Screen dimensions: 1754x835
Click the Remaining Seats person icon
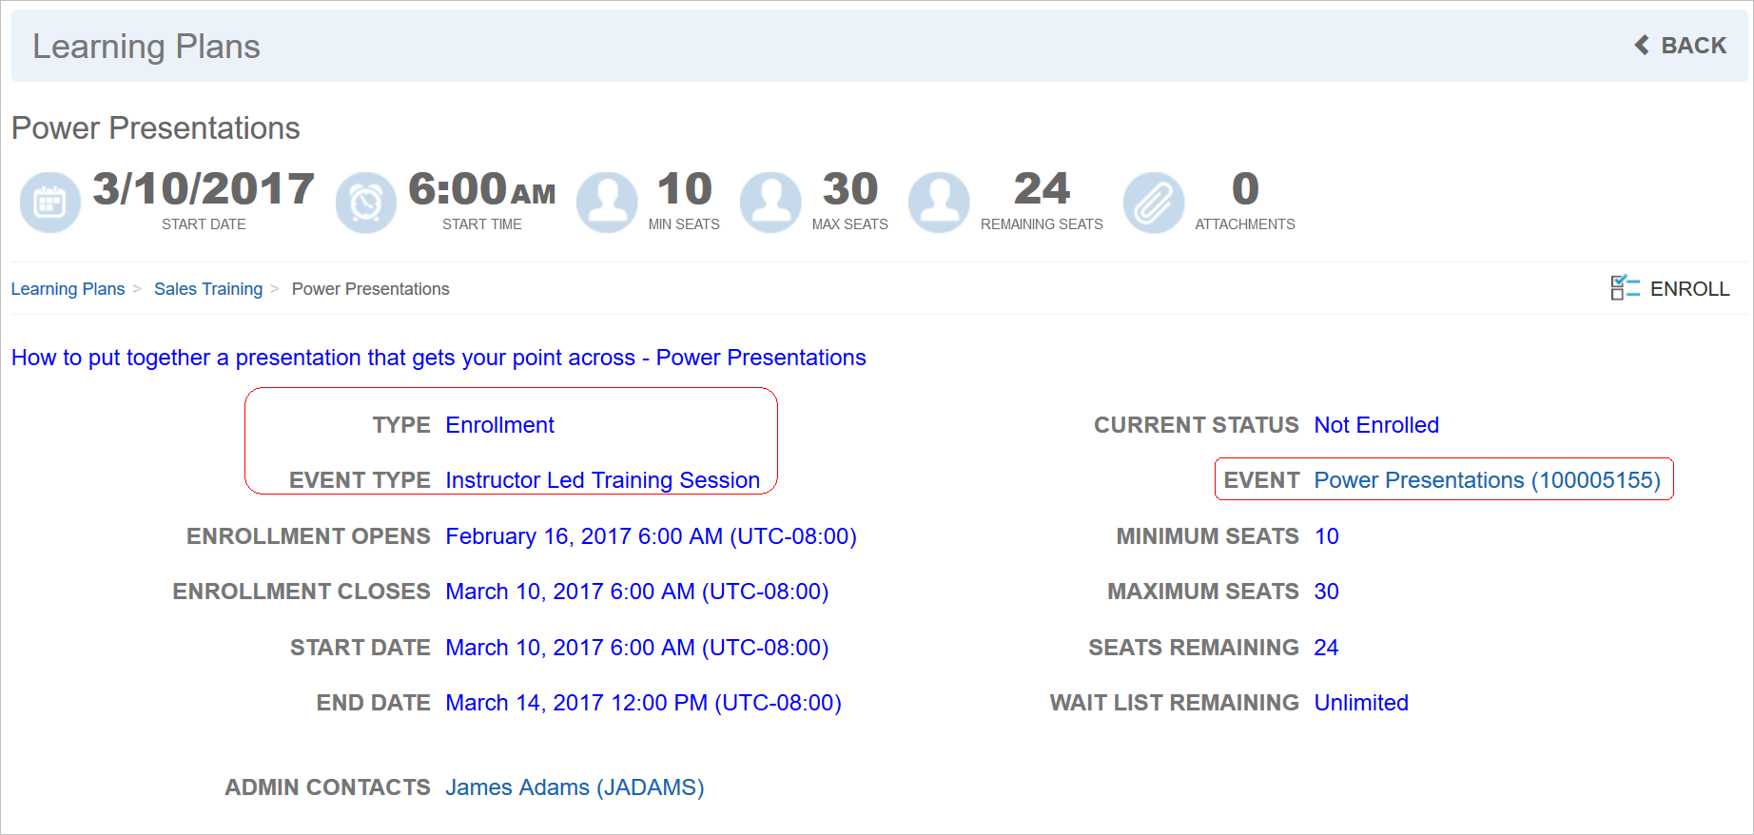coord(939,203)
